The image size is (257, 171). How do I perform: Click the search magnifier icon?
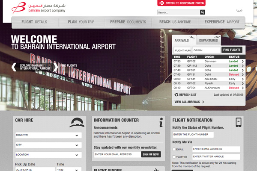(x=203, y=12)
